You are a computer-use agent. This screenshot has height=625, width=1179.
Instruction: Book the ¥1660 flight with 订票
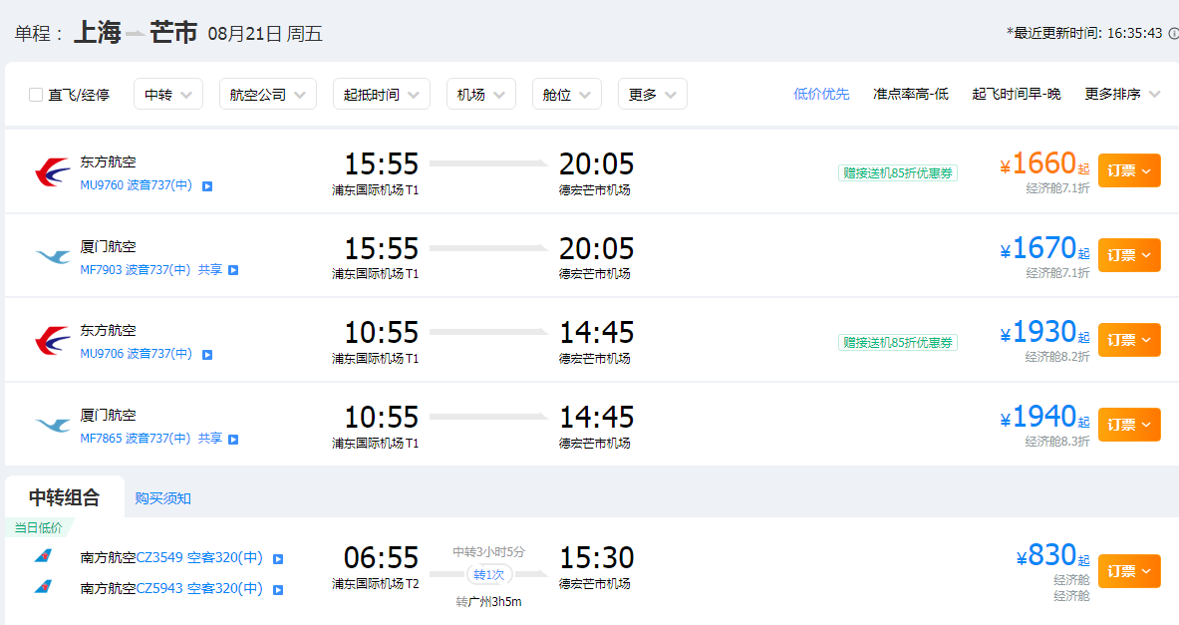tap(1129, 170)
